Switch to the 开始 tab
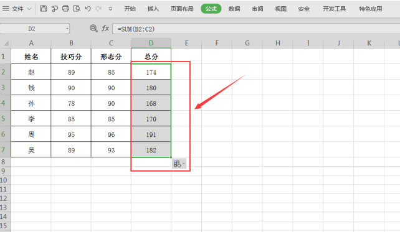400x232 pixels. click(x=130, y=9)
